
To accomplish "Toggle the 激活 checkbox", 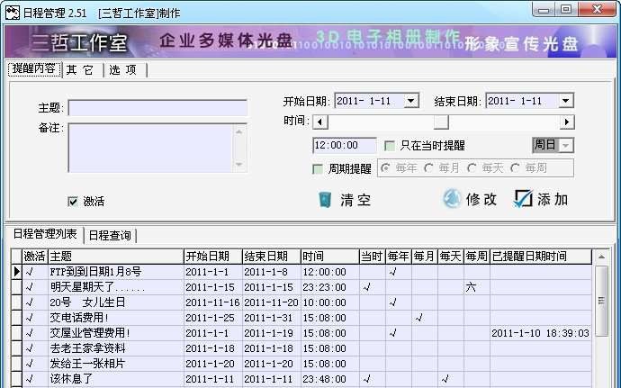I will pos(73,202).
